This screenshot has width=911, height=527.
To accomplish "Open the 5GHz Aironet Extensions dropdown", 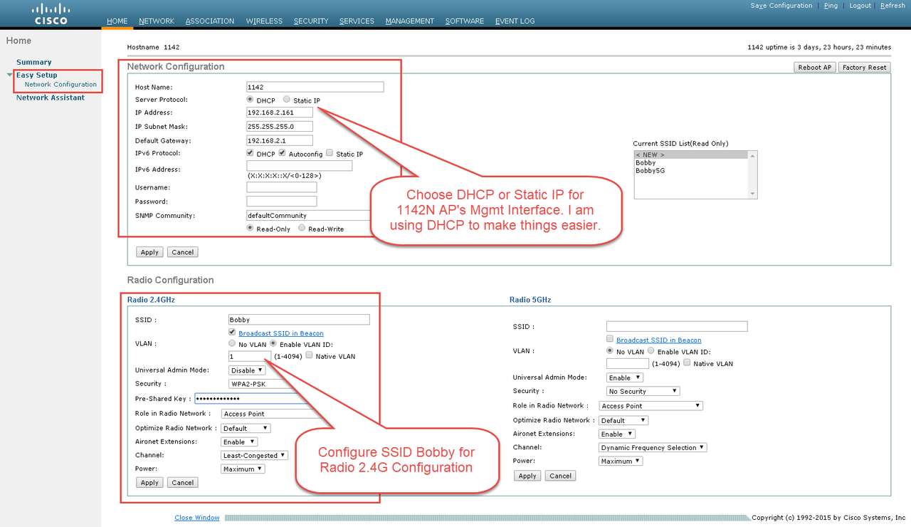I will 617,434.
